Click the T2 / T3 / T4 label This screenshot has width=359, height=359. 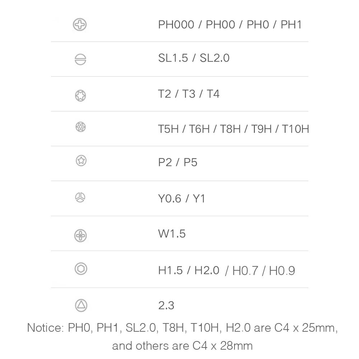tap(188, 94)
